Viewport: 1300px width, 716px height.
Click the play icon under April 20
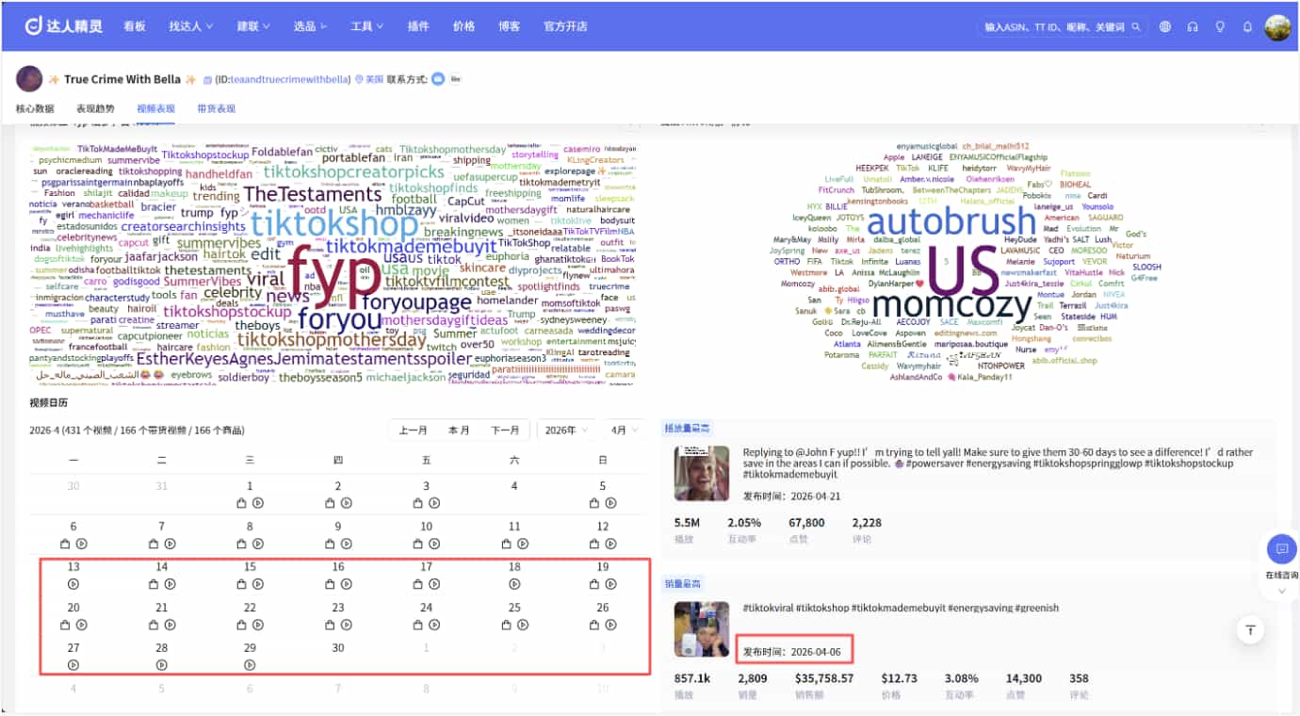point(81,625)
